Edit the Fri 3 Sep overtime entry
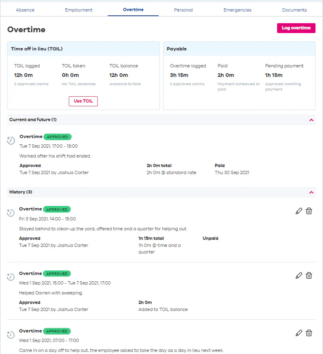 [299, 211]
